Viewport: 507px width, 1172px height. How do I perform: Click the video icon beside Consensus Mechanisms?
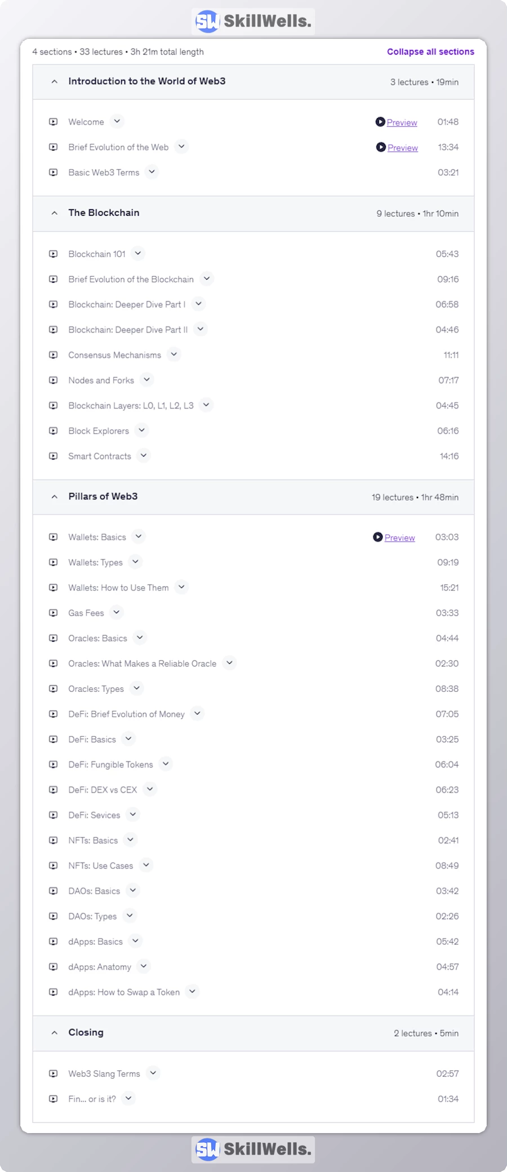(x=54, y=355)
